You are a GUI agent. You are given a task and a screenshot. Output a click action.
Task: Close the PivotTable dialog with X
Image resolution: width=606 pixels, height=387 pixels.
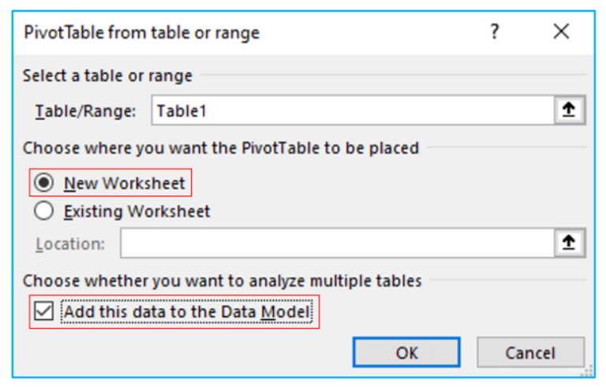561,32
